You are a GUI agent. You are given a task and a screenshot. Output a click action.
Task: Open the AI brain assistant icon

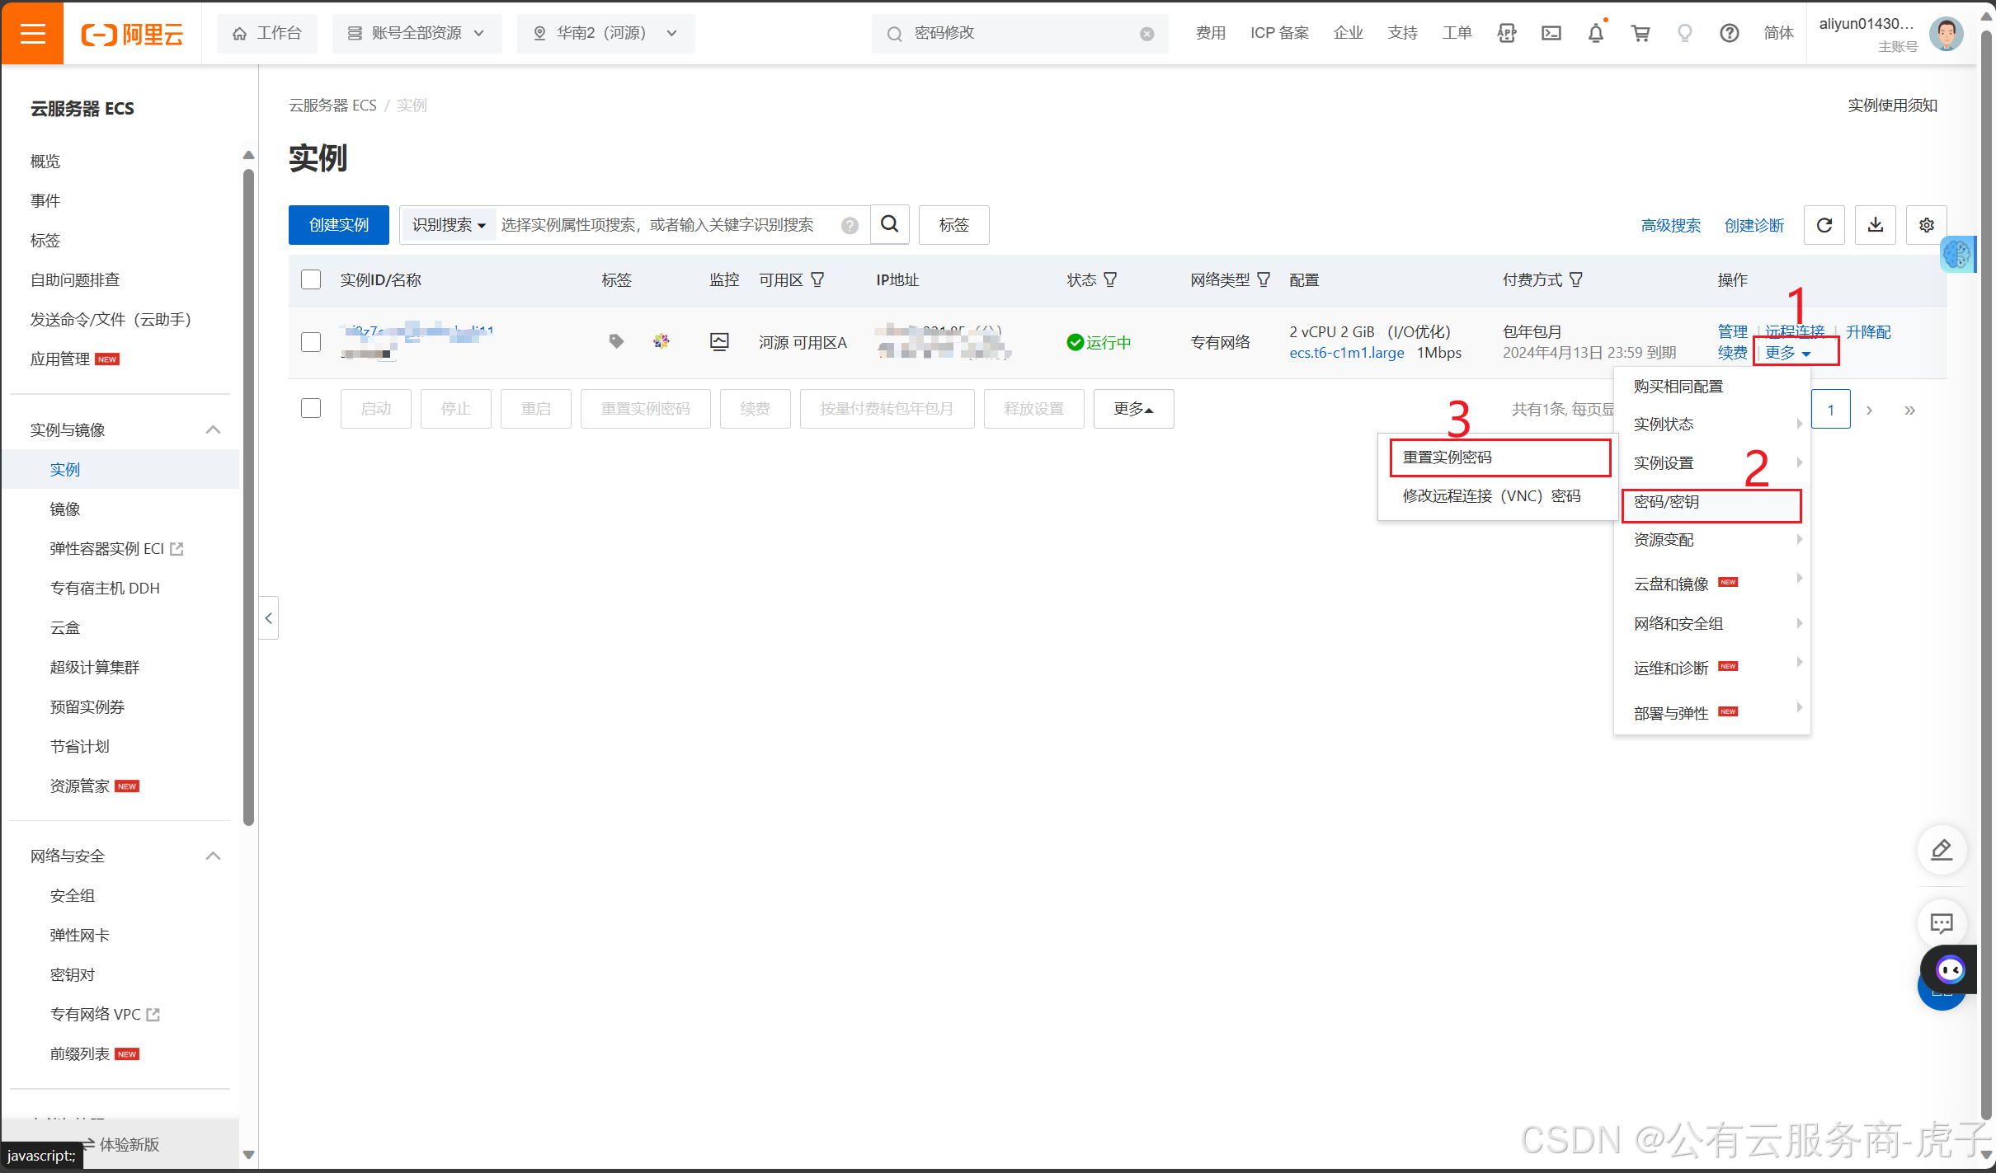1956,254
